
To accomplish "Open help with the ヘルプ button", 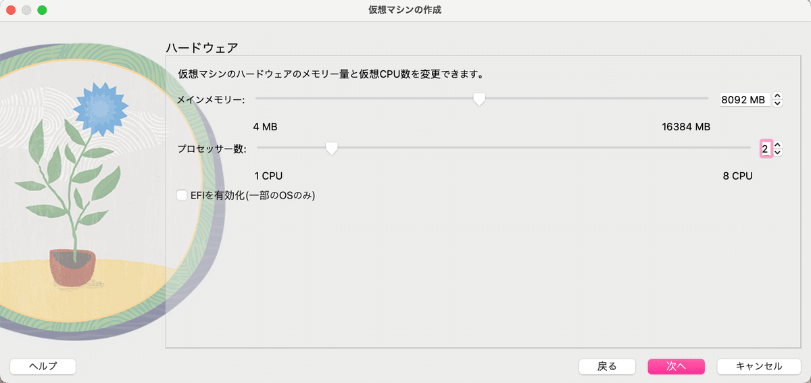I will 43,366.
